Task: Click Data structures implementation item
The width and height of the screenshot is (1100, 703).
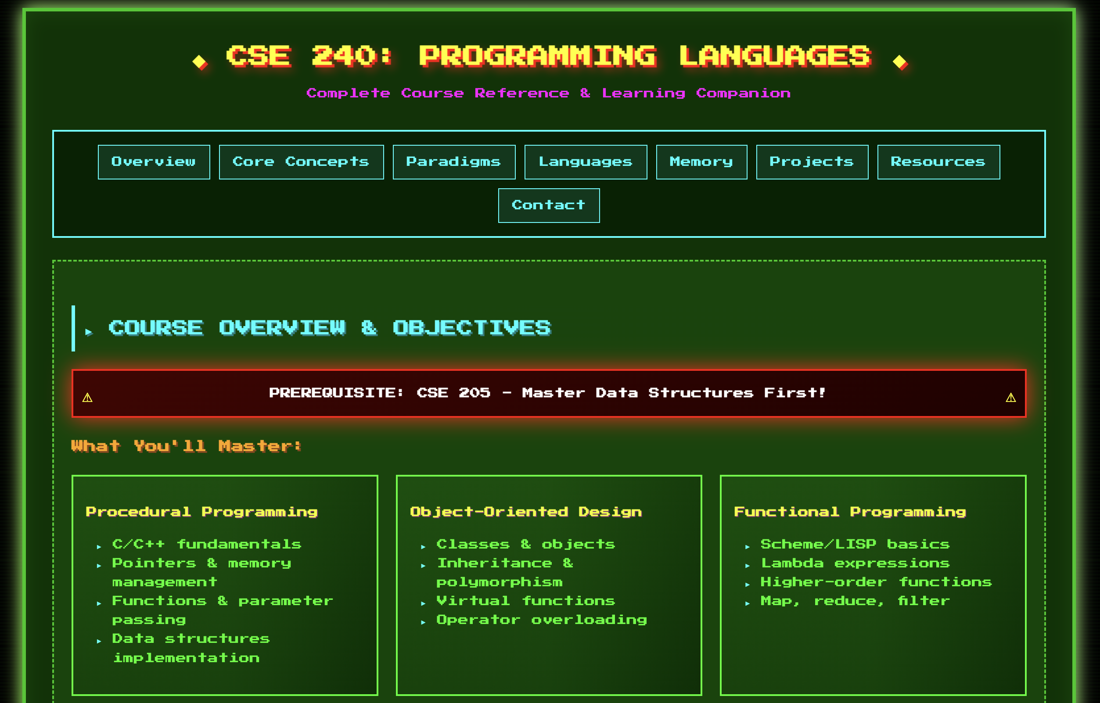Action: click(191, 648)
